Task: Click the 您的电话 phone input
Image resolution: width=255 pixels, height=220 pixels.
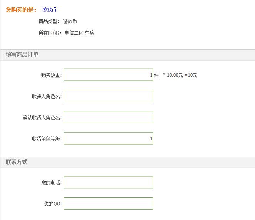Action: [108, 182]
